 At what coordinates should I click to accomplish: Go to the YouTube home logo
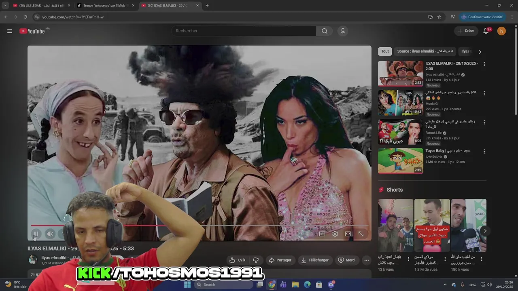click(x=32, y=31)
